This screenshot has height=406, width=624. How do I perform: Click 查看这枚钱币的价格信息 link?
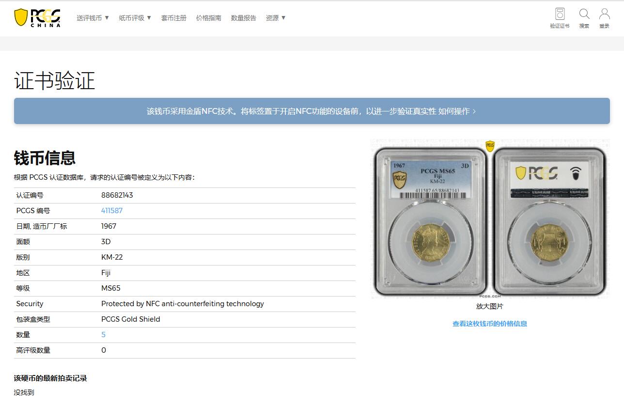[490, 324]
